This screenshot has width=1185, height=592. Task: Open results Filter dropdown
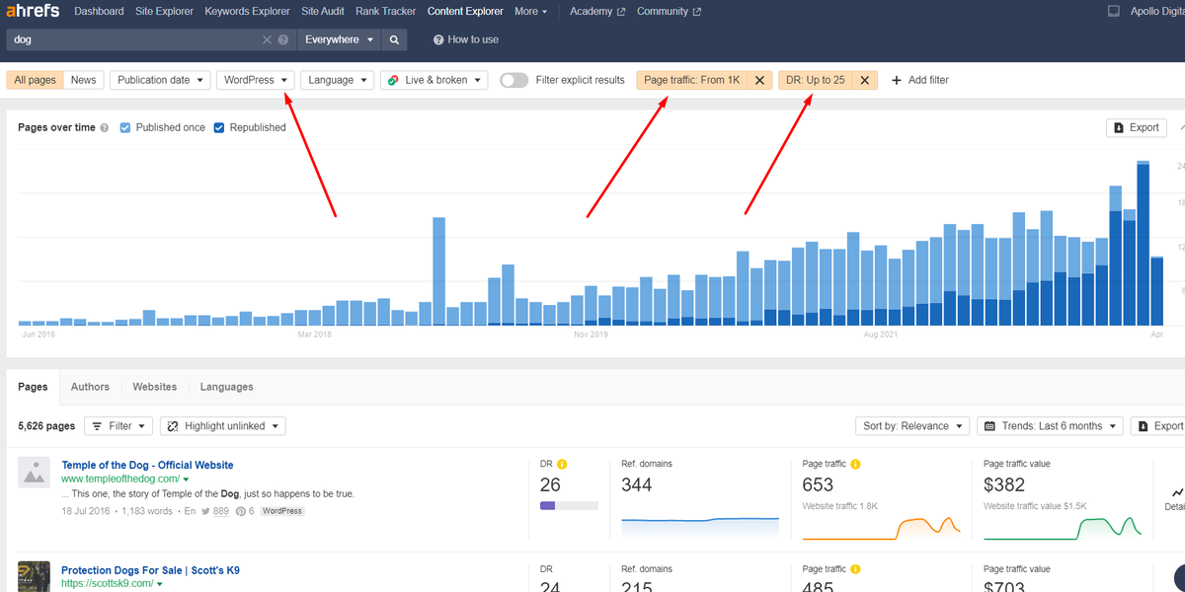pyautogui.click(x=118, y=426)
